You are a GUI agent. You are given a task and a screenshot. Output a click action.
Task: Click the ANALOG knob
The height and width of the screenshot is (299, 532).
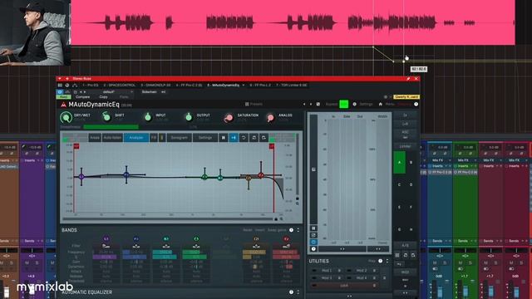click(x=270, y=118)
